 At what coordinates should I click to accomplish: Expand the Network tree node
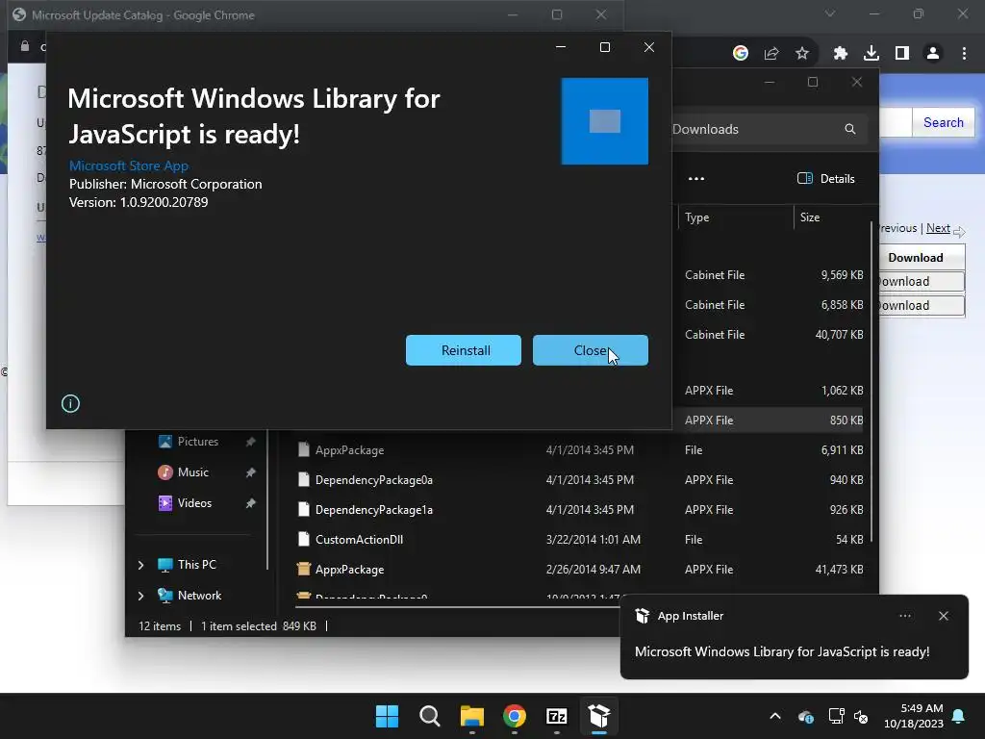tap(141, 596)
